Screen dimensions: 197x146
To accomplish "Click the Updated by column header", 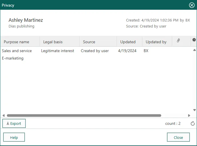I will pos(156,42).
